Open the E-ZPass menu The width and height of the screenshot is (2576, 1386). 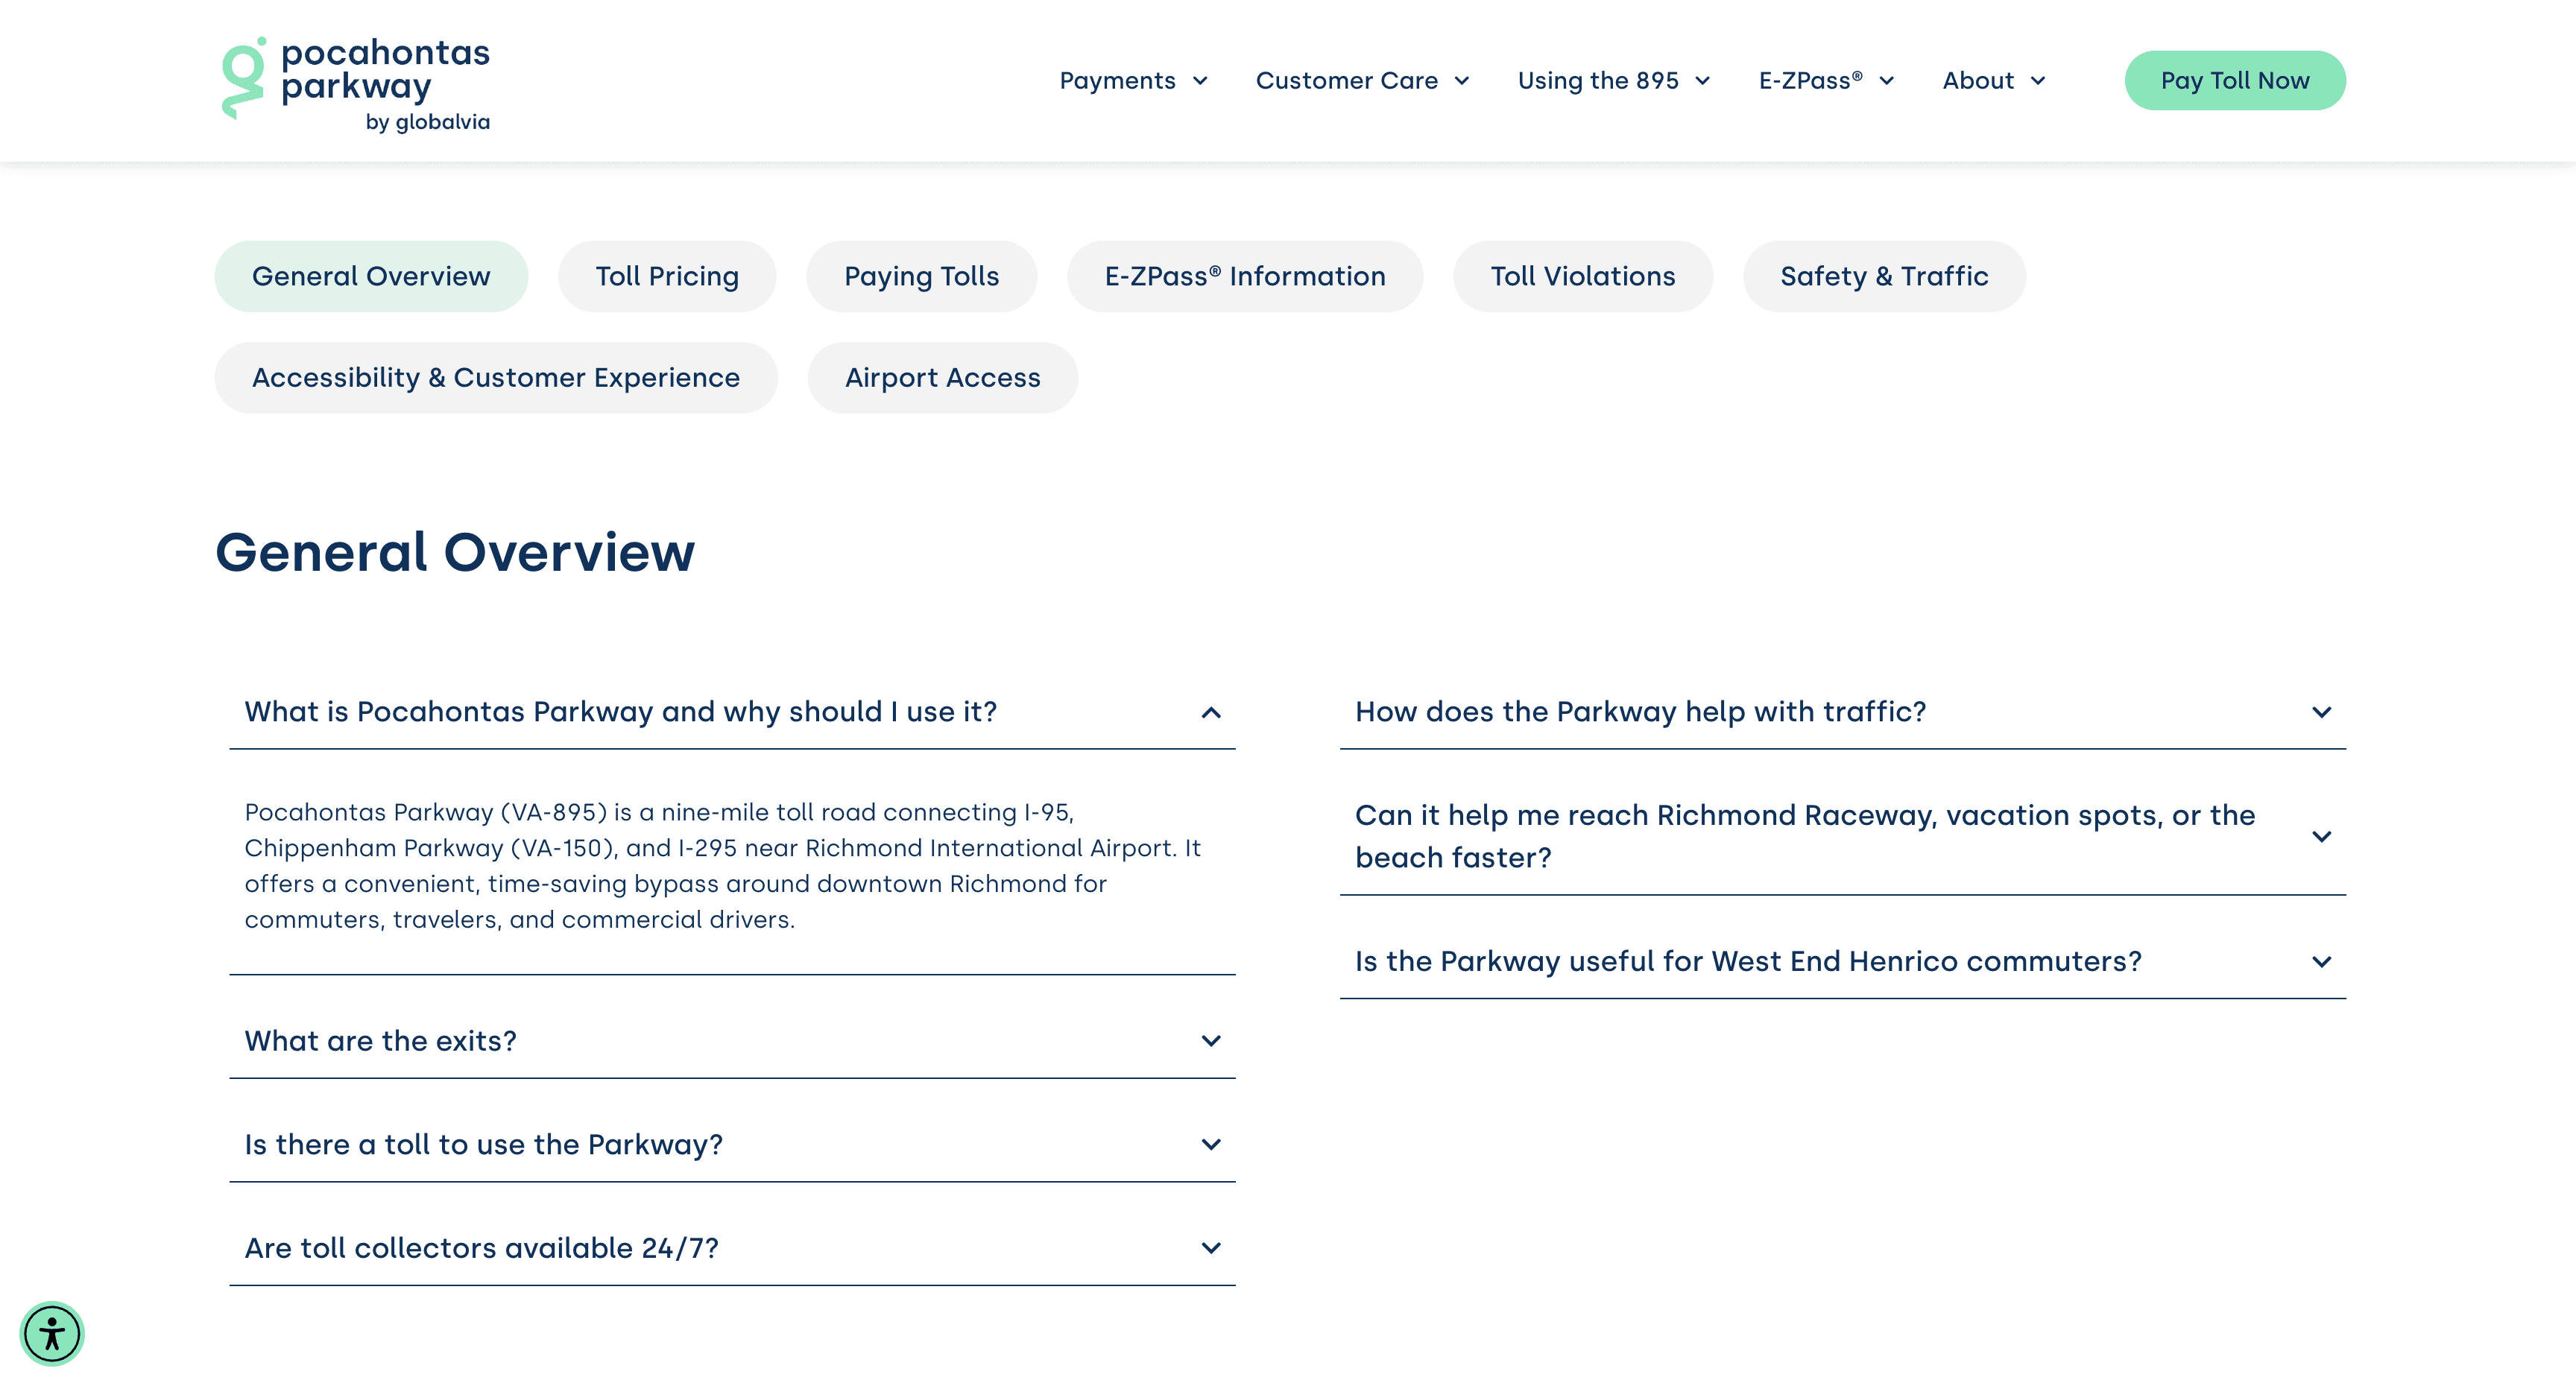[1826, 81]
